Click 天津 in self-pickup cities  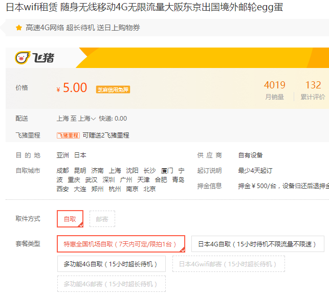coord(143,180)
